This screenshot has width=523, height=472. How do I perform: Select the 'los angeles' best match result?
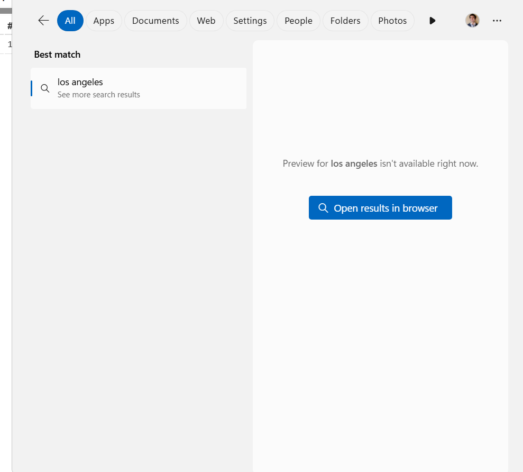click(139, 88)
